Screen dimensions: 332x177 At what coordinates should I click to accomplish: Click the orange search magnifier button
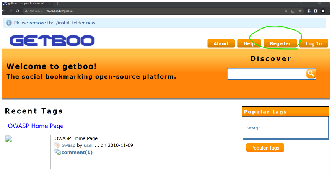coord(311,74)
